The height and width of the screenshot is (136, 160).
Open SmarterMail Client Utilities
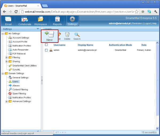(25, 66)
